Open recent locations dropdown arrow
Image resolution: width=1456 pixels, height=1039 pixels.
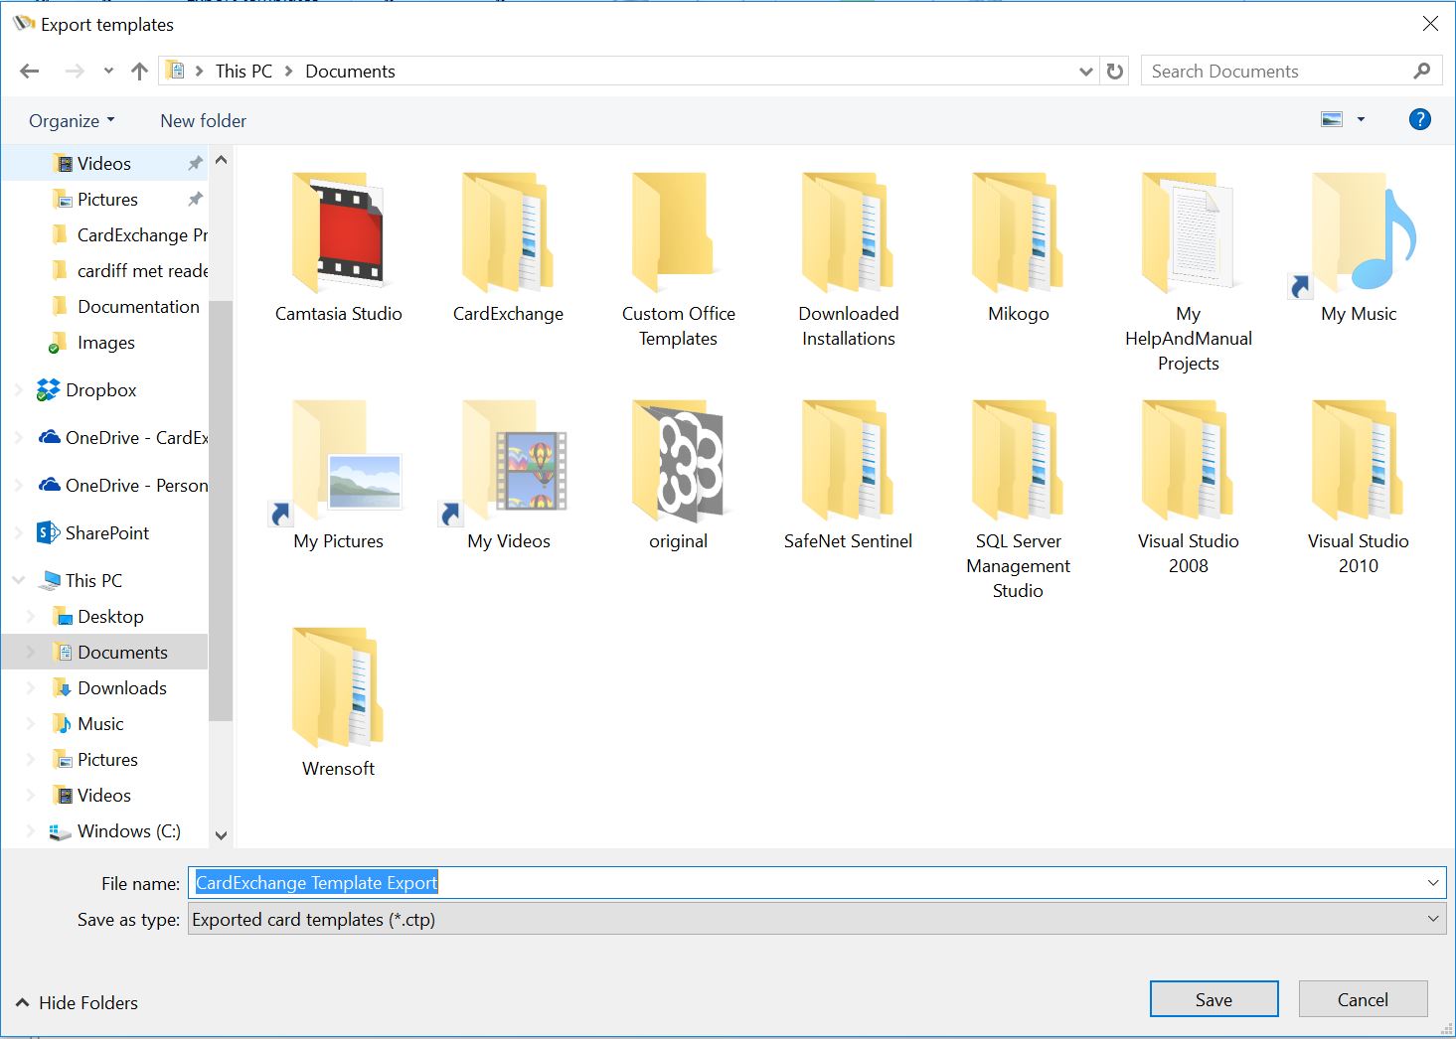108,71
